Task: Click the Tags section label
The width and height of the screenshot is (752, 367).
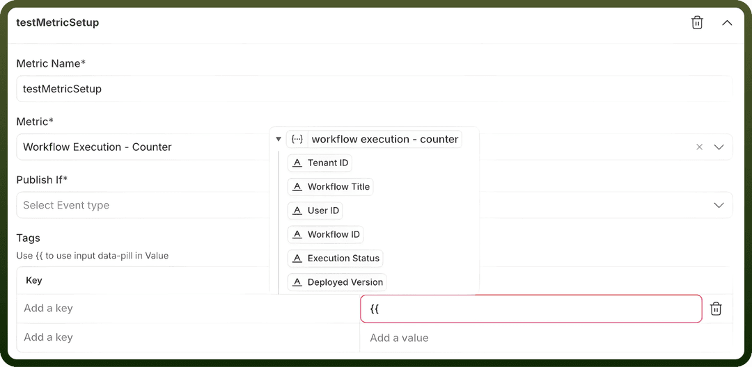Action: click(29, 238)
